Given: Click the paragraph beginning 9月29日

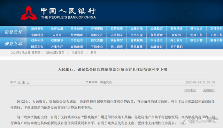Looking at the screenshot, I should point(113,104).
